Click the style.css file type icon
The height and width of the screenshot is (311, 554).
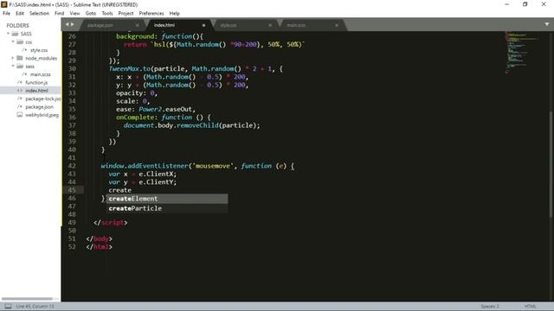(25, 50)
